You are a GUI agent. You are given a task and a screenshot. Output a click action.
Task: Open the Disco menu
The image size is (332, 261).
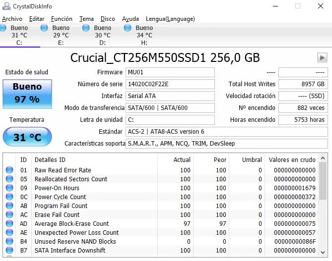point(108,19)
